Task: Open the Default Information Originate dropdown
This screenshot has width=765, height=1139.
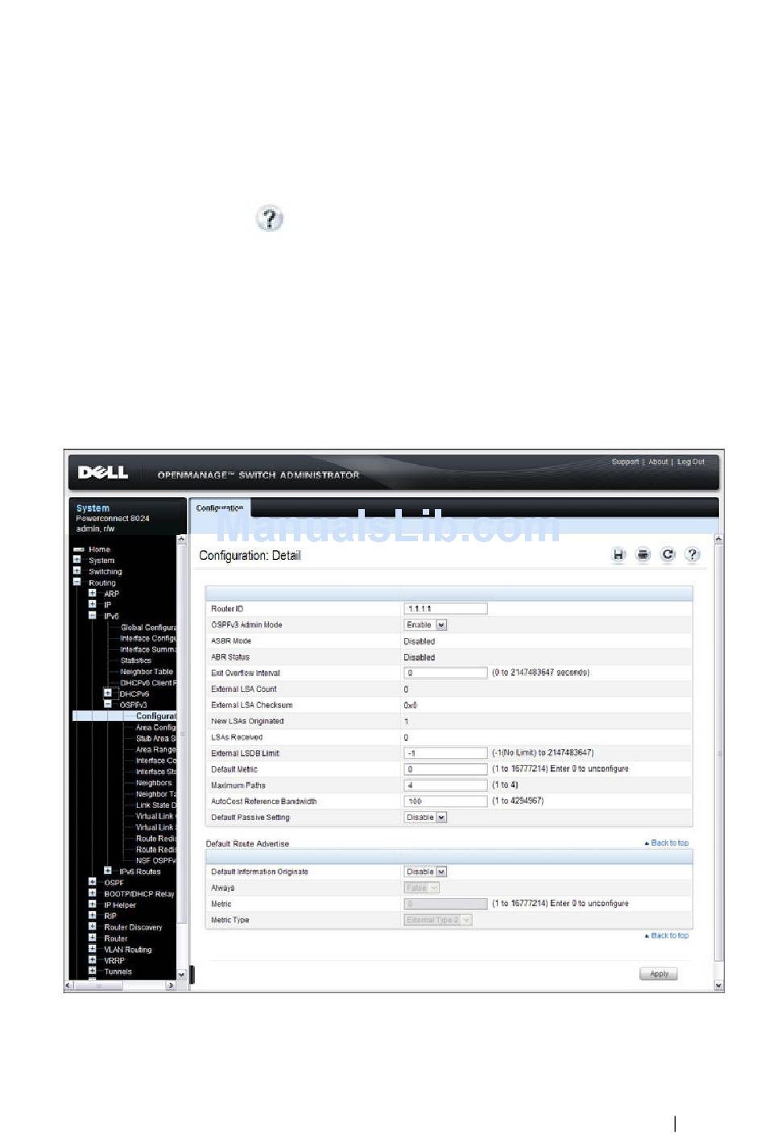Action: [x=425, y=872]
